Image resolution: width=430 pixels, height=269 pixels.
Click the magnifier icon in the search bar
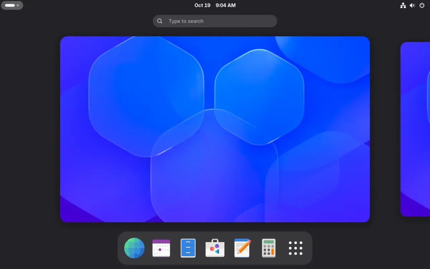click(160, 21)
